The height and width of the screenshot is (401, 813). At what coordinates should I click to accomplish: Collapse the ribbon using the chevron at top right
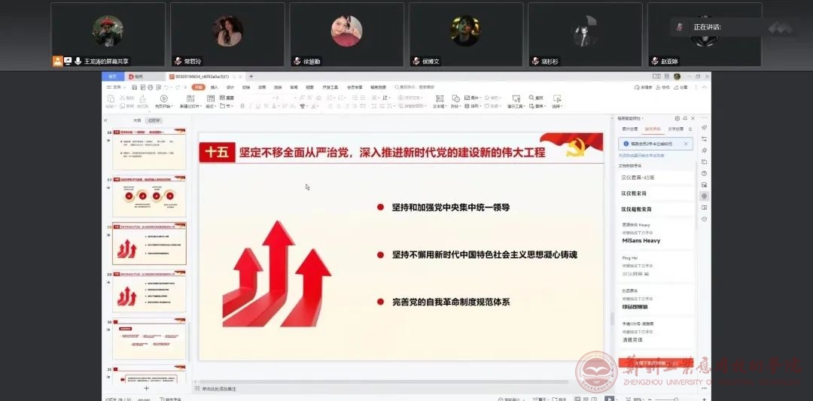[705, 87]
